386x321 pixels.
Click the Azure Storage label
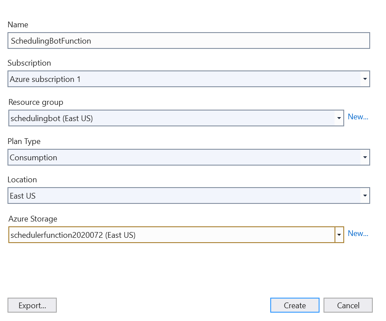click(x=33, y=219)
